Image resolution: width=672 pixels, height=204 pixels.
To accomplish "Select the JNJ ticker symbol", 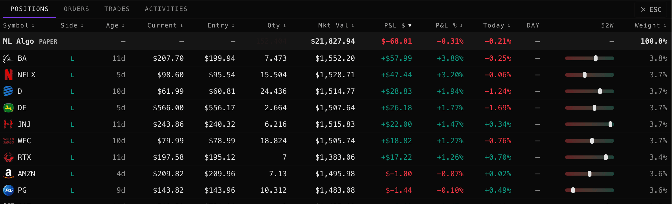I will click(x=24, y=124).
